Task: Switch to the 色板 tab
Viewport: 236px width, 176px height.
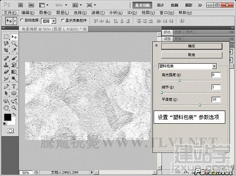Action: [x=178, y=32]
